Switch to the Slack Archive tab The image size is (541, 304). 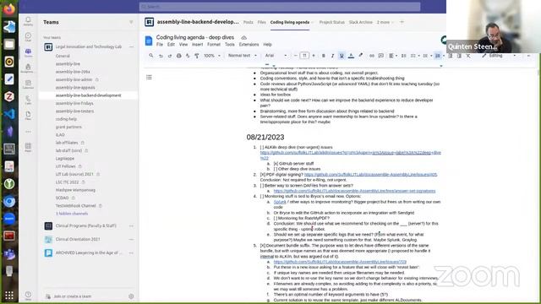tap(361, 22)
